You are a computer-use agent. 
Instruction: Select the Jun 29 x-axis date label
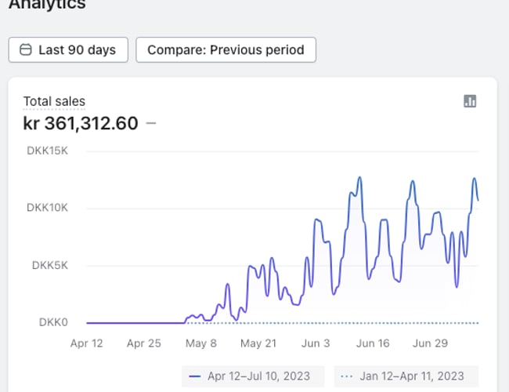[x=430, y=343]
